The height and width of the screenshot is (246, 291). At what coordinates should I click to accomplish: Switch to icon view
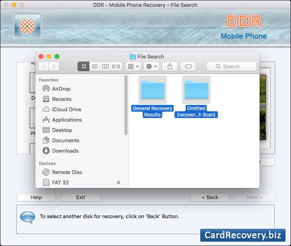pyautogui.click(x=83, y=66)
